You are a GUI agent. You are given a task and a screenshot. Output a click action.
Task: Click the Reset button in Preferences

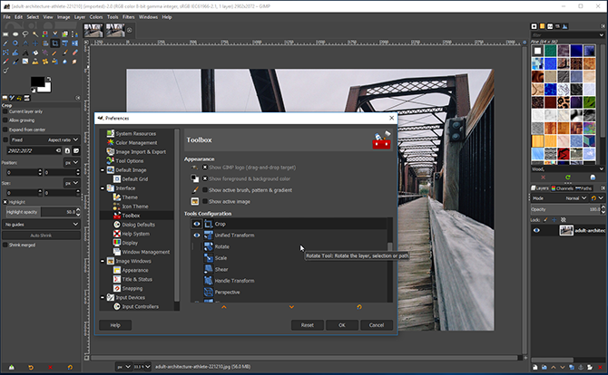(307, 325)
